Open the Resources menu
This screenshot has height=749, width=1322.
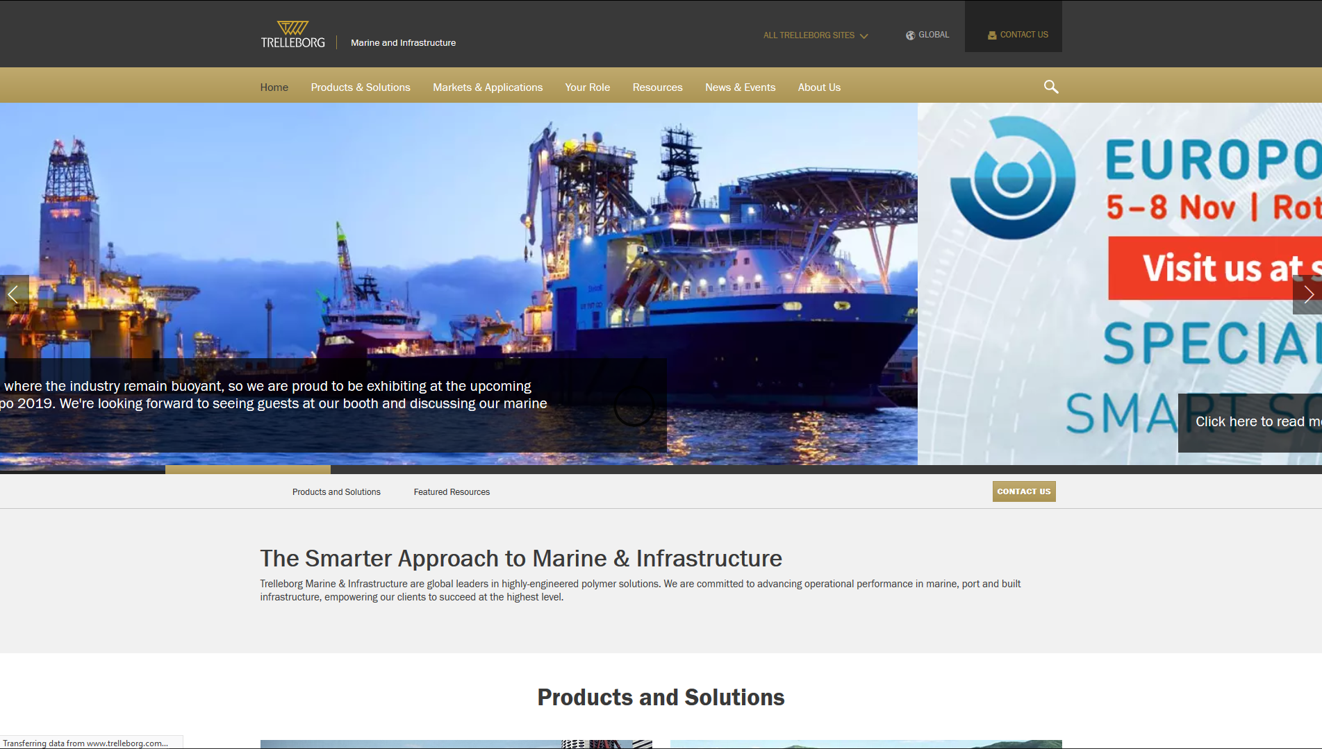point(658,87)
